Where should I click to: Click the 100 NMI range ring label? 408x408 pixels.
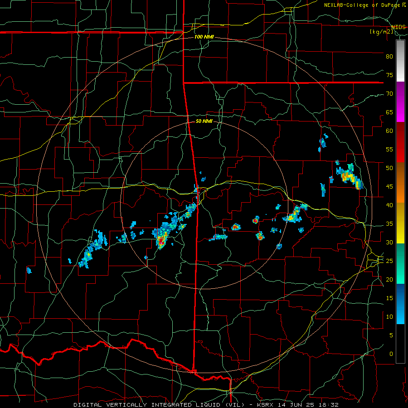click(204, 37)
